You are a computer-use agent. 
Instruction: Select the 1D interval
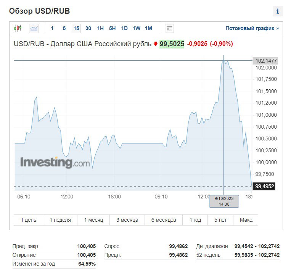pyautogui.click(x=124, y=28)
